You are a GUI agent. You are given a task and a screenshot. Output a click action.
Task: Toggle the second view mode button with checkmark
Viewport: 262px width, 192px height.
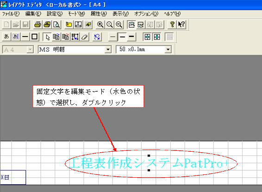tap(141, 25)
